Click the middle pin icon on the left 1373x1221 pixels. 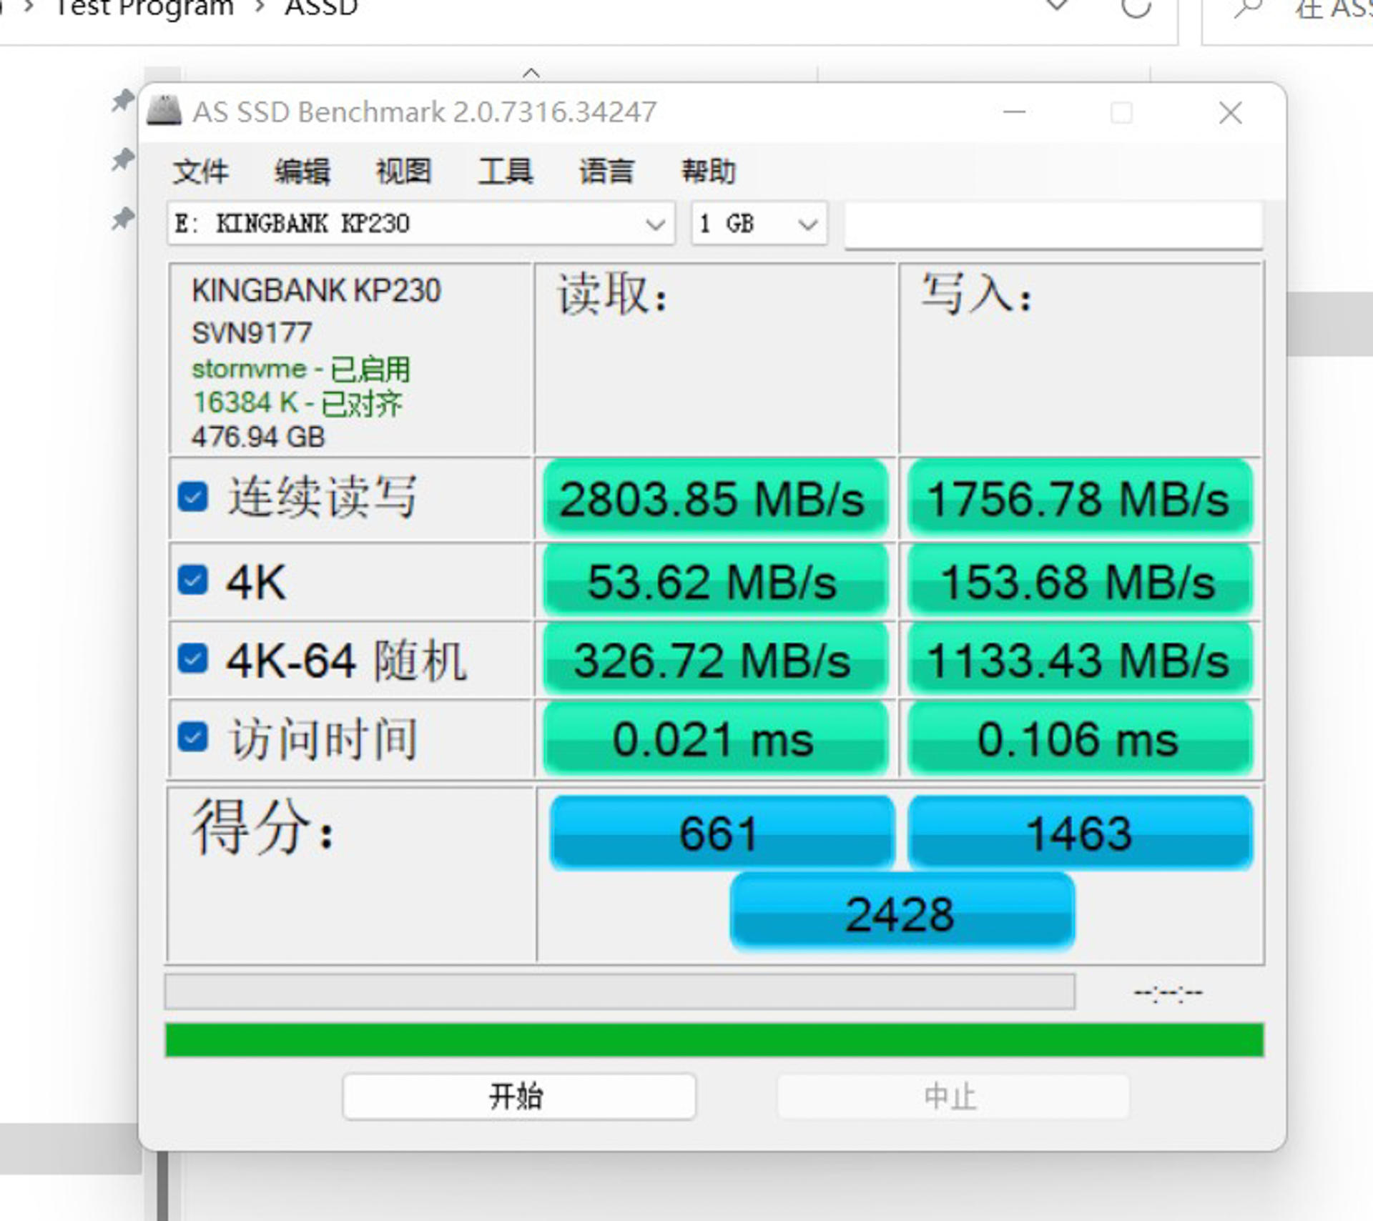click(x=122, y=161)
